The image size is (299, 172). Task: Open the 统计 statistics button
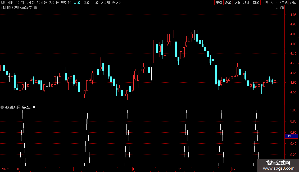coord(246,2)
